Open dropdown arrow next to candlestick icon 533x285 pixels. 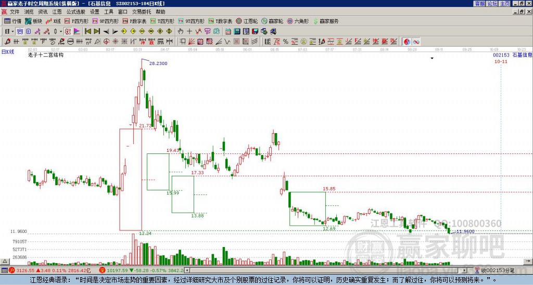tap(61, 32)
